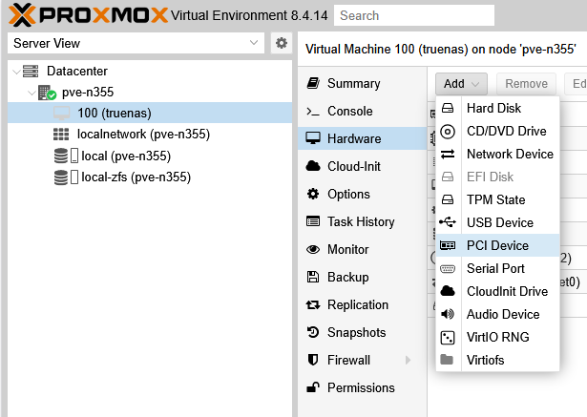Choose VirtIO RNG from Add menu
587x417 pixels.
(498, 337)
